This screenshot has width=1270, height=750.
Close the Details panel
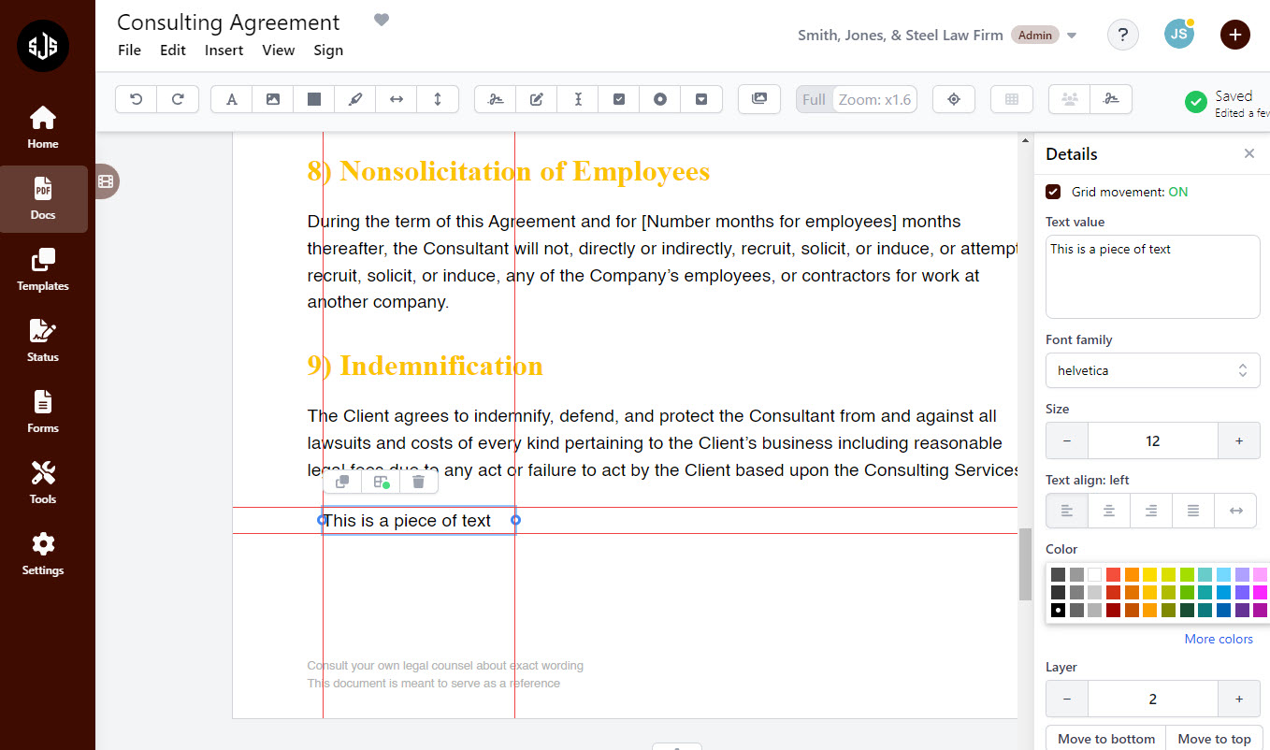point(1248,153)
